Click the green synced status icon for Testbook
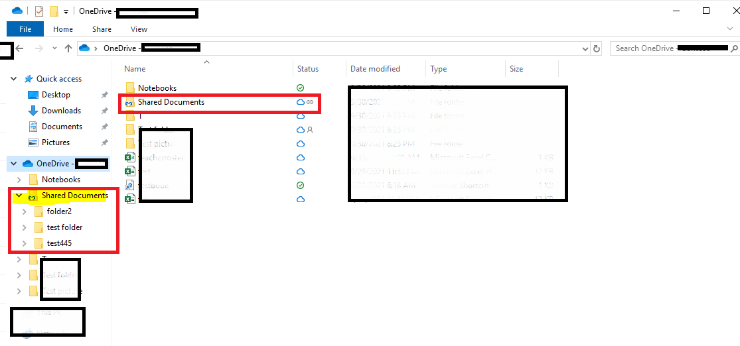Screen dimensions: 740x346 click(300, 185)
